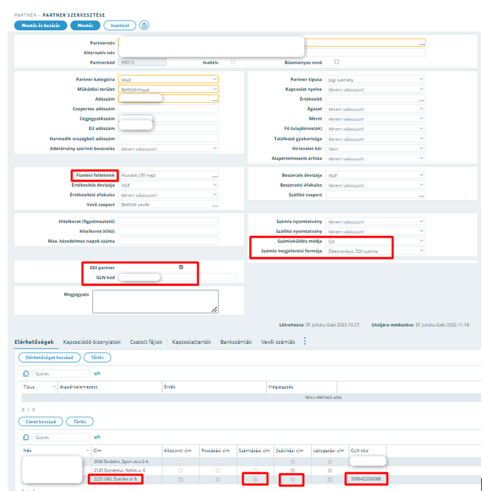Select the address 2225 Üllő, Zsaróka út 8.
This screenshot has height=492, width=483.
click(116, 479)
